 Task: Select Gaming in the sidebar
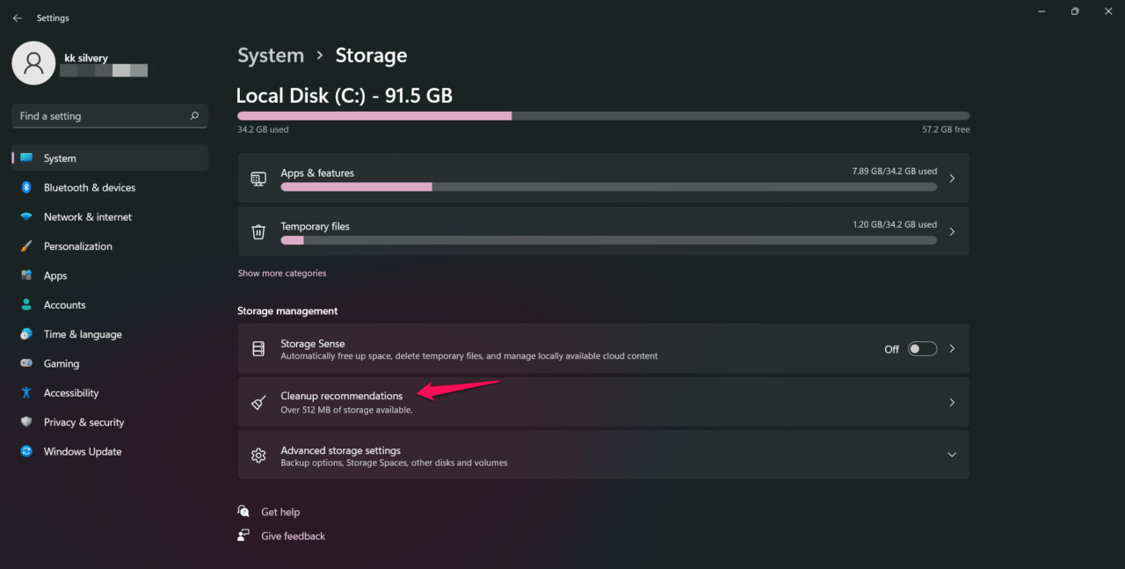click(x=61, y=363)
